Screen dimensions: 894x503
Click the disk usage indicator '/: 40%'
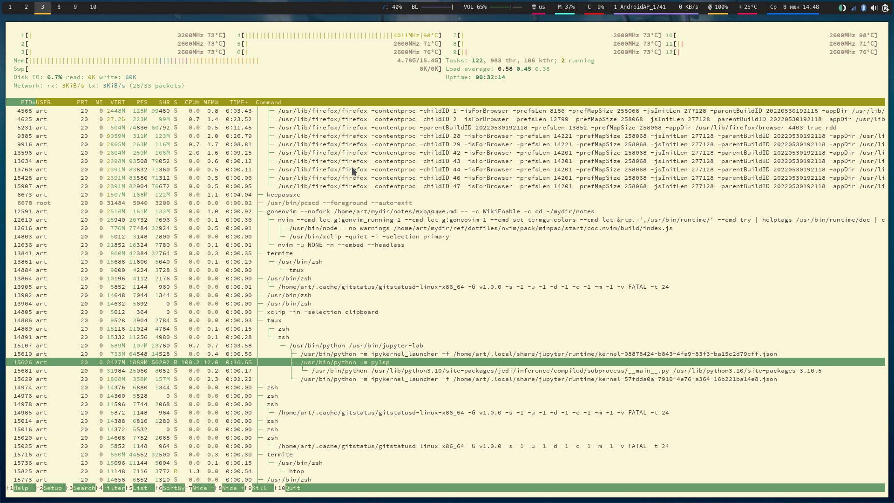tap(393, 7)
